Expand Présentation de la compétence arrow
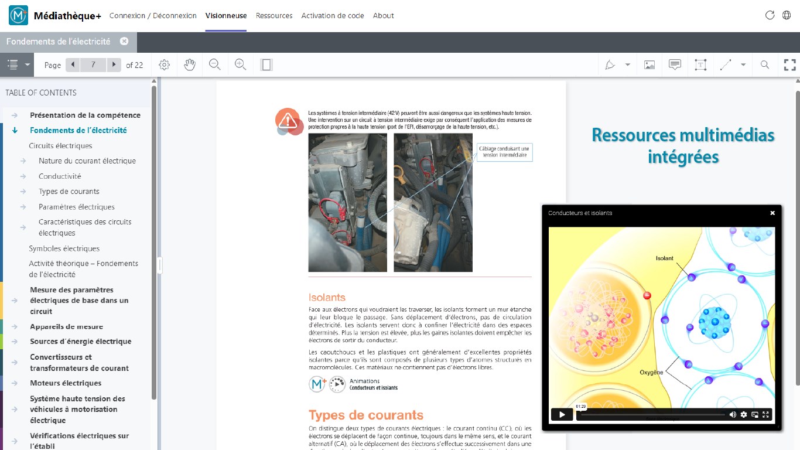800x450 pixels. point(15,115)
